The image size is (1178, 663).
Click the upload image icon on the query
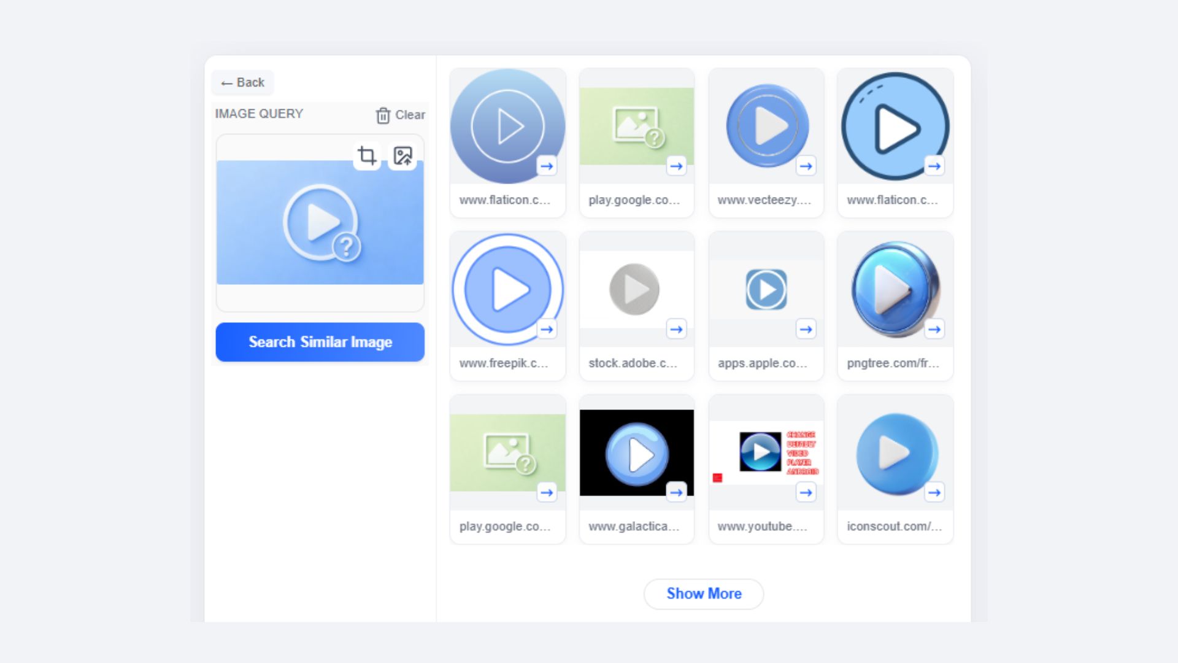tap(402, 156)
